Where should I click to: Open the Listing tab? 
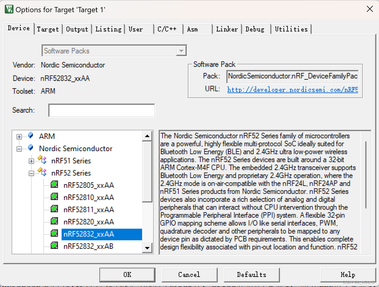109,29
